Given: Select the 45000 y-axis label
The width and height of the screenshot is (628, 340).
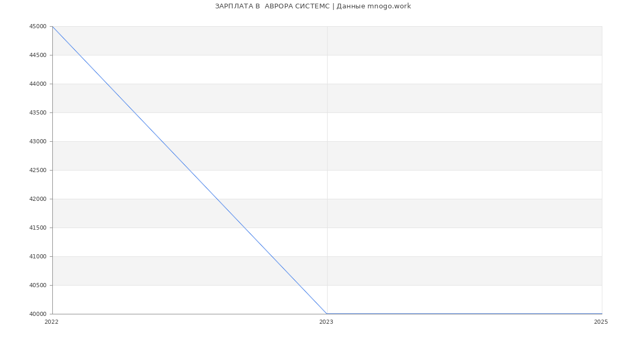Looking at the screenshot, I should click(x=39, y=26).
